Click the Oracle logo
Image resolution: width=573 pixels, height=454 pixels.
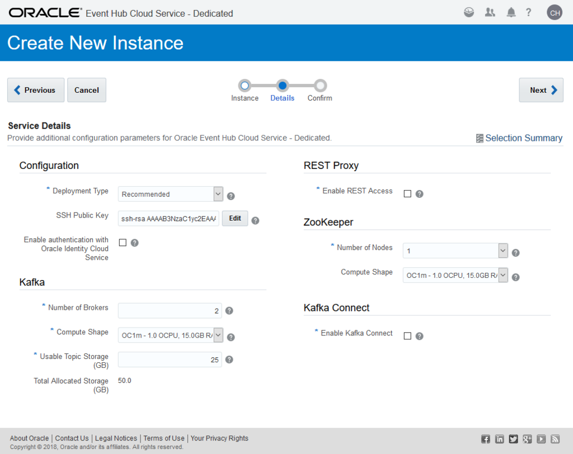tap(45, 13)
